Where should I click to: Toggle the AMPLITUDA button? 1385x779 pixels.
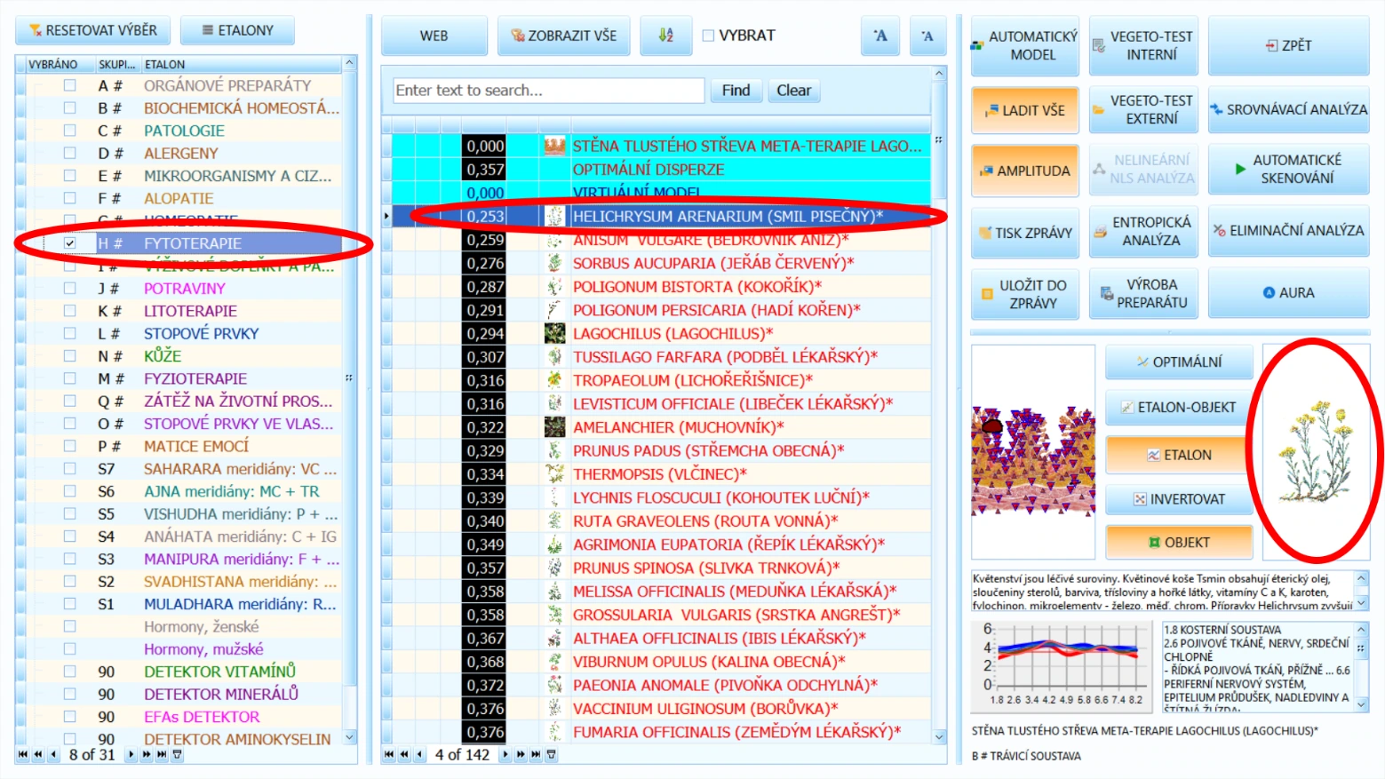1025,171
